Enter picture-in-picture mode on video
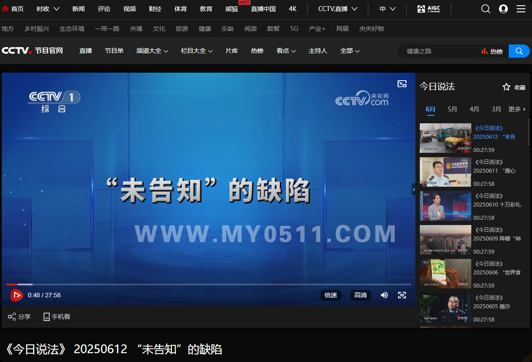The image size is (532, 362). click(402, 84)
